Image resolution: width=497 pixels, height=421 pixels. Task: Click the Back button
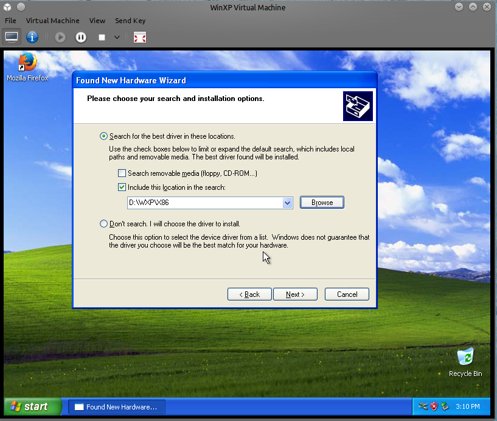[x=249, y=294]
